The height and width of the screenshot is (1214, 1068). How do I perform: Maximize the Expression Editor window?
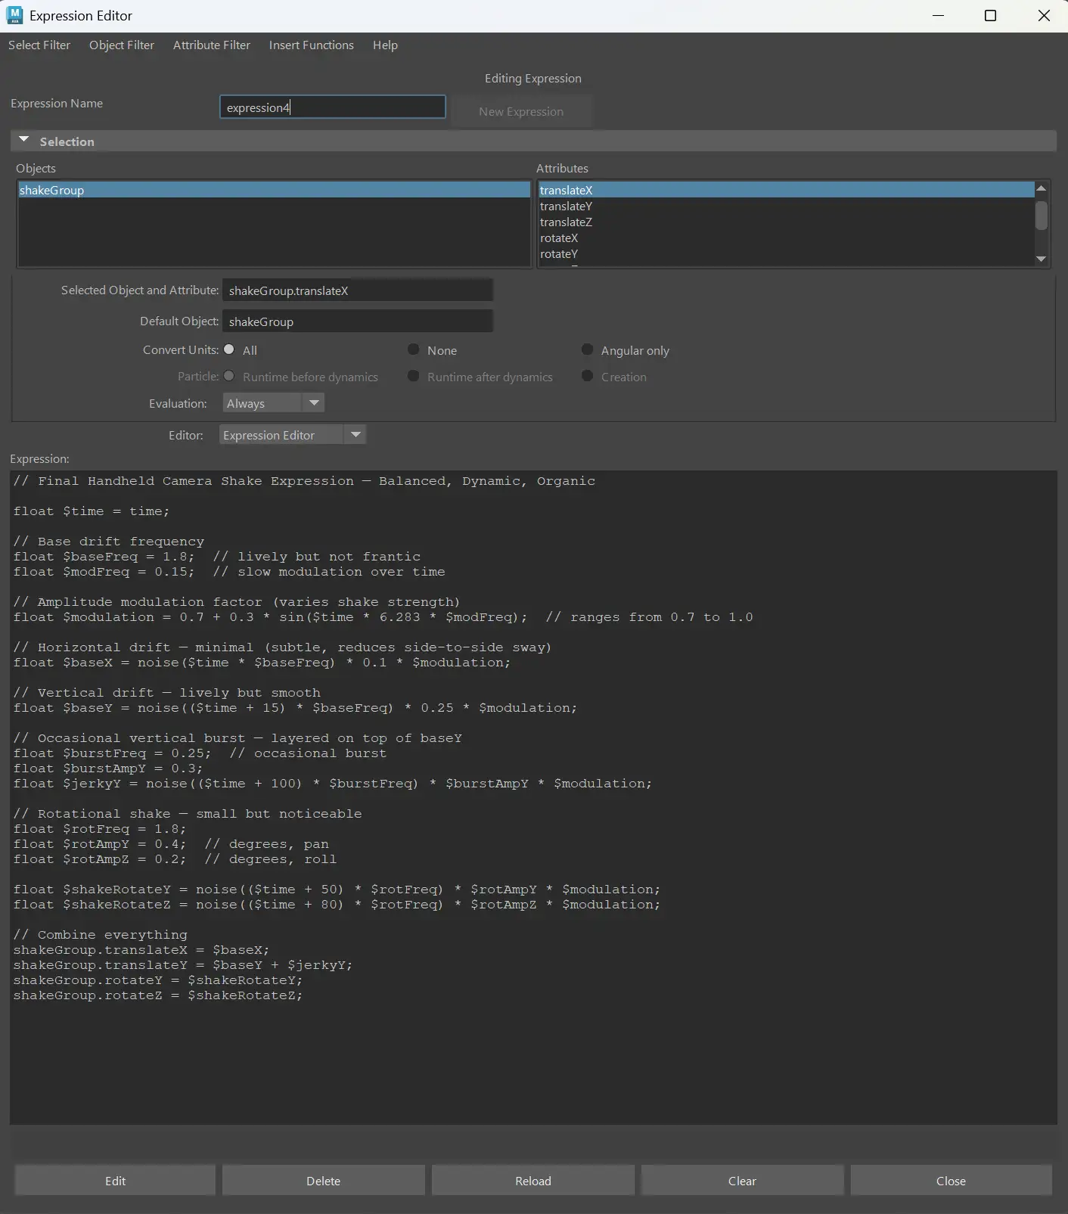click(990, 16)
